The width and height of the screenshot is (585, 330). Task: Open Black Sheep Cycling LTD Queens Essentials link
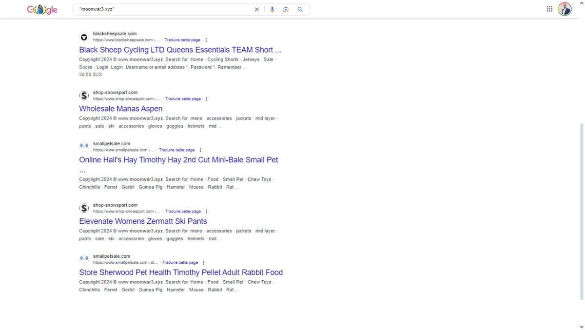coord(180,50)
